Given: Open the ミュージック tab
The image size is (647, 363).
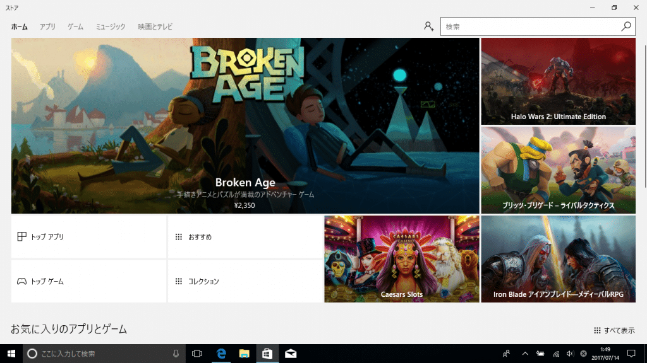Looking at the screenshot, I should tap(111, 26).
